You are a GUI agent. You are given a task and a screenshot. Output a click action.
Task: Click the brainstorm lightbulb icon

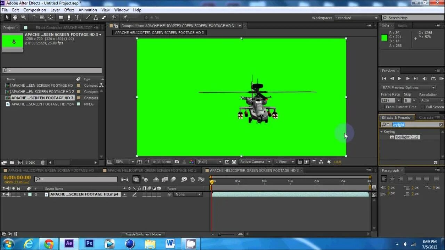coord(184,179)
